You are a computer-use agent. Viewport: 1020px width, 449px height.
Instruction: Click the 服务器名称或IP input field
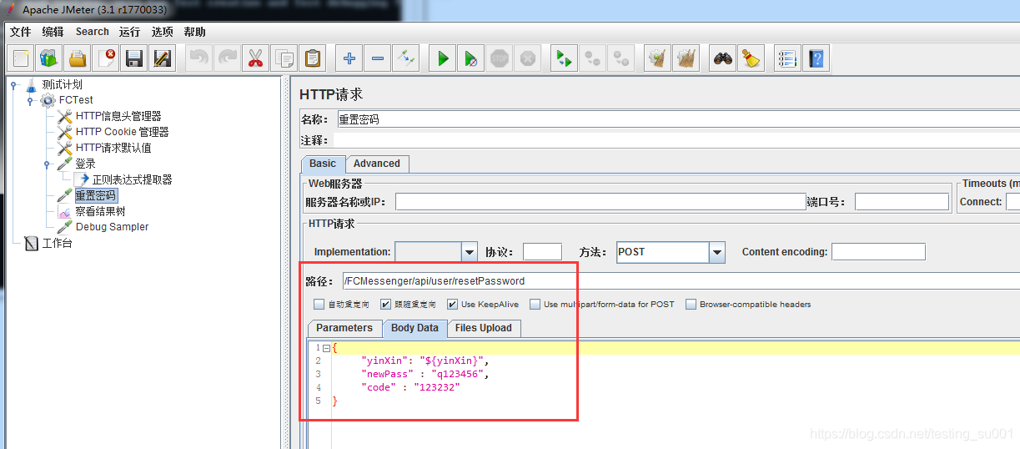600,201
